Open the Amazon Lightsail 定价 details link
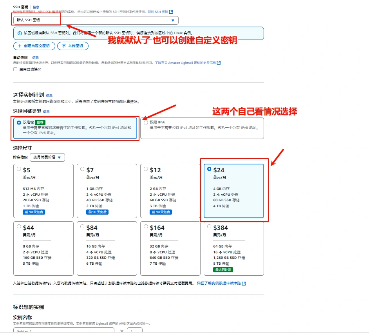 [185, 63]
